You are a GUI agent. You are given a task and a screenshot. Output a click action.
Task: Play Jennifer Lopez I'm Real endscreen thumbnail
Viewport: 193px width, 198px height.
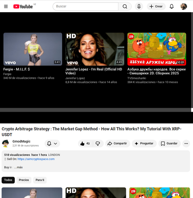95,49
